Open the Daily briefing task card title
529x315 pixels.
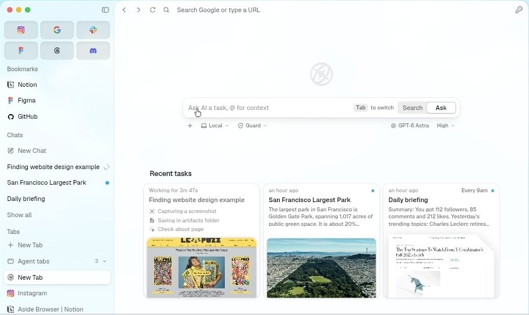coord(408,200)
